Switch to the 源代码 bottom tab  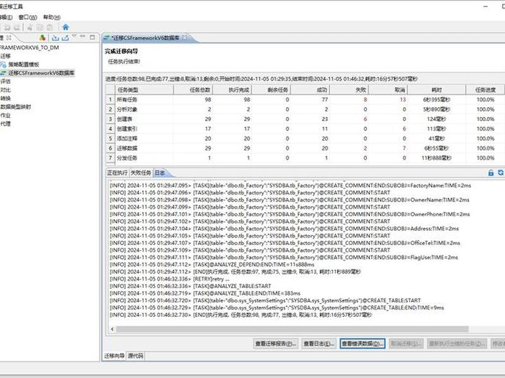[x=136, y=356]
